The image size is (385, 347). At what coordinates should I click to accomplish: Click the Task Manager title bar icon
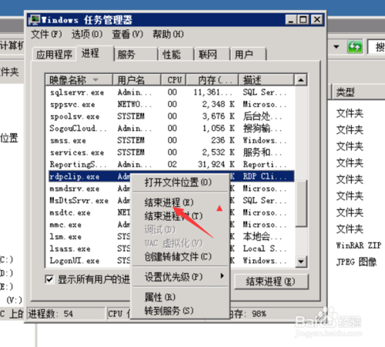[35, 20]
